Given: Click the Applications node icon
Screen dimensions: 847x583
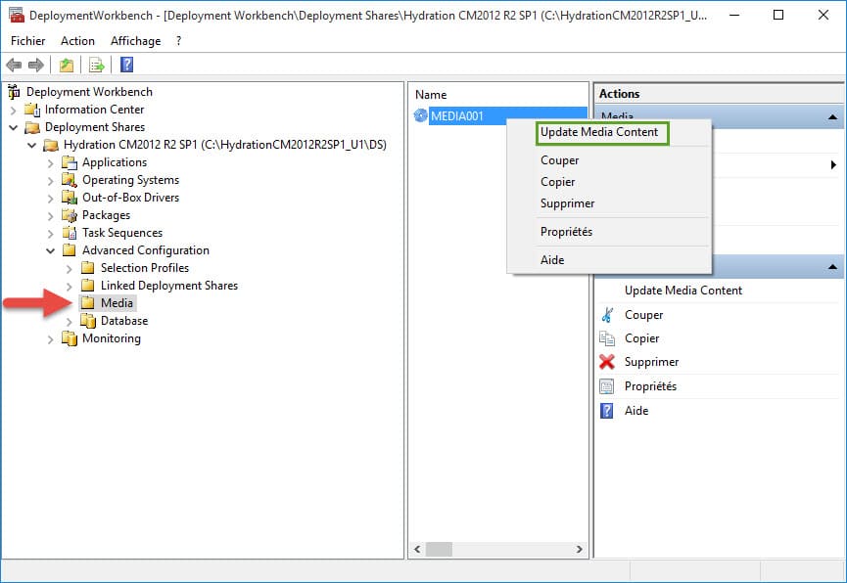Looking at the screenshot, I should [x=70, y=162].
